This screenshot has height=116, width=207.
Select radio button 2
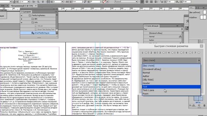[155, 53]
